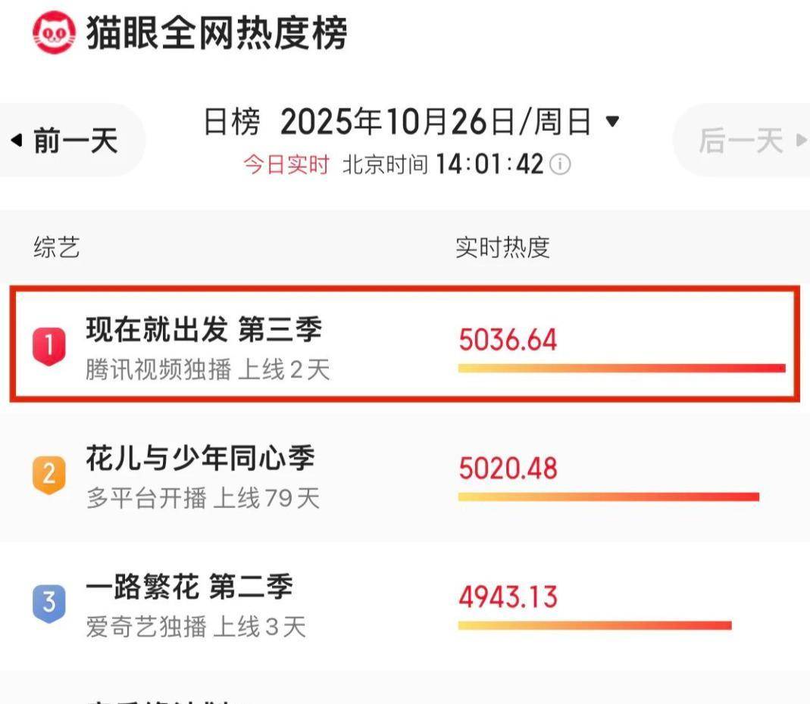Click the 实时热度 column header
The height and width of the screenshot is (704, 810).
(x=502, y=248)
